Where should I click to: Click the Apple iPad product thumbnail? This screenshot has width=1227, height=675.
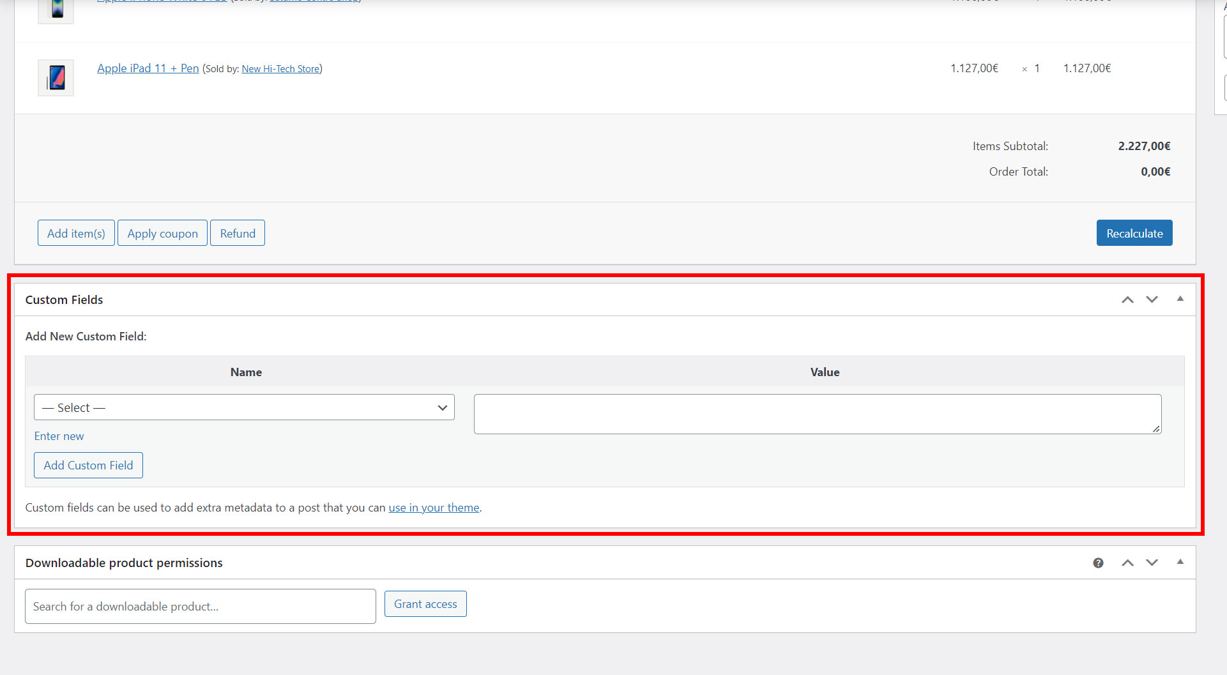[56, 78]
